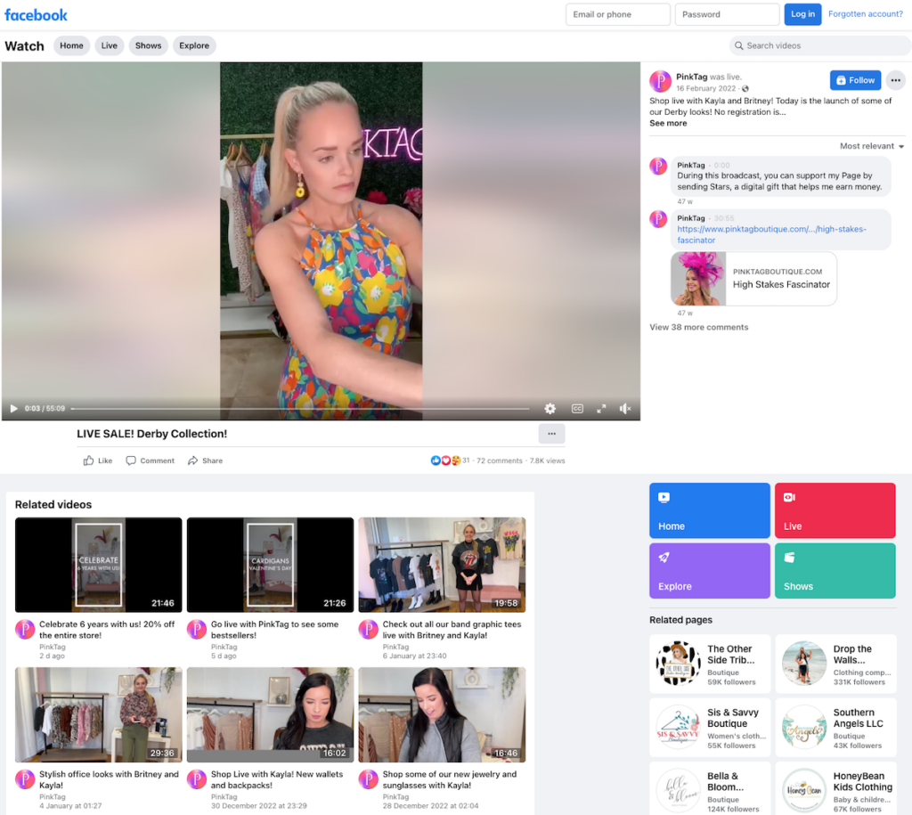Open Sis & Savvy Boutique page logo
912x815 pixels.
click(x=678, y=727)
